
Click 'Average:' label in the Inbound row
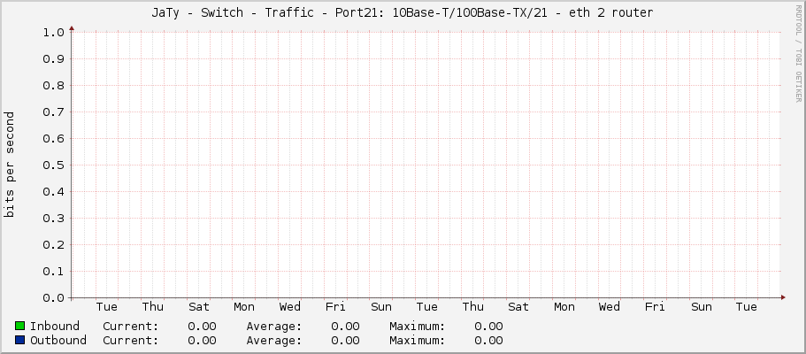(x=274, y=327)
